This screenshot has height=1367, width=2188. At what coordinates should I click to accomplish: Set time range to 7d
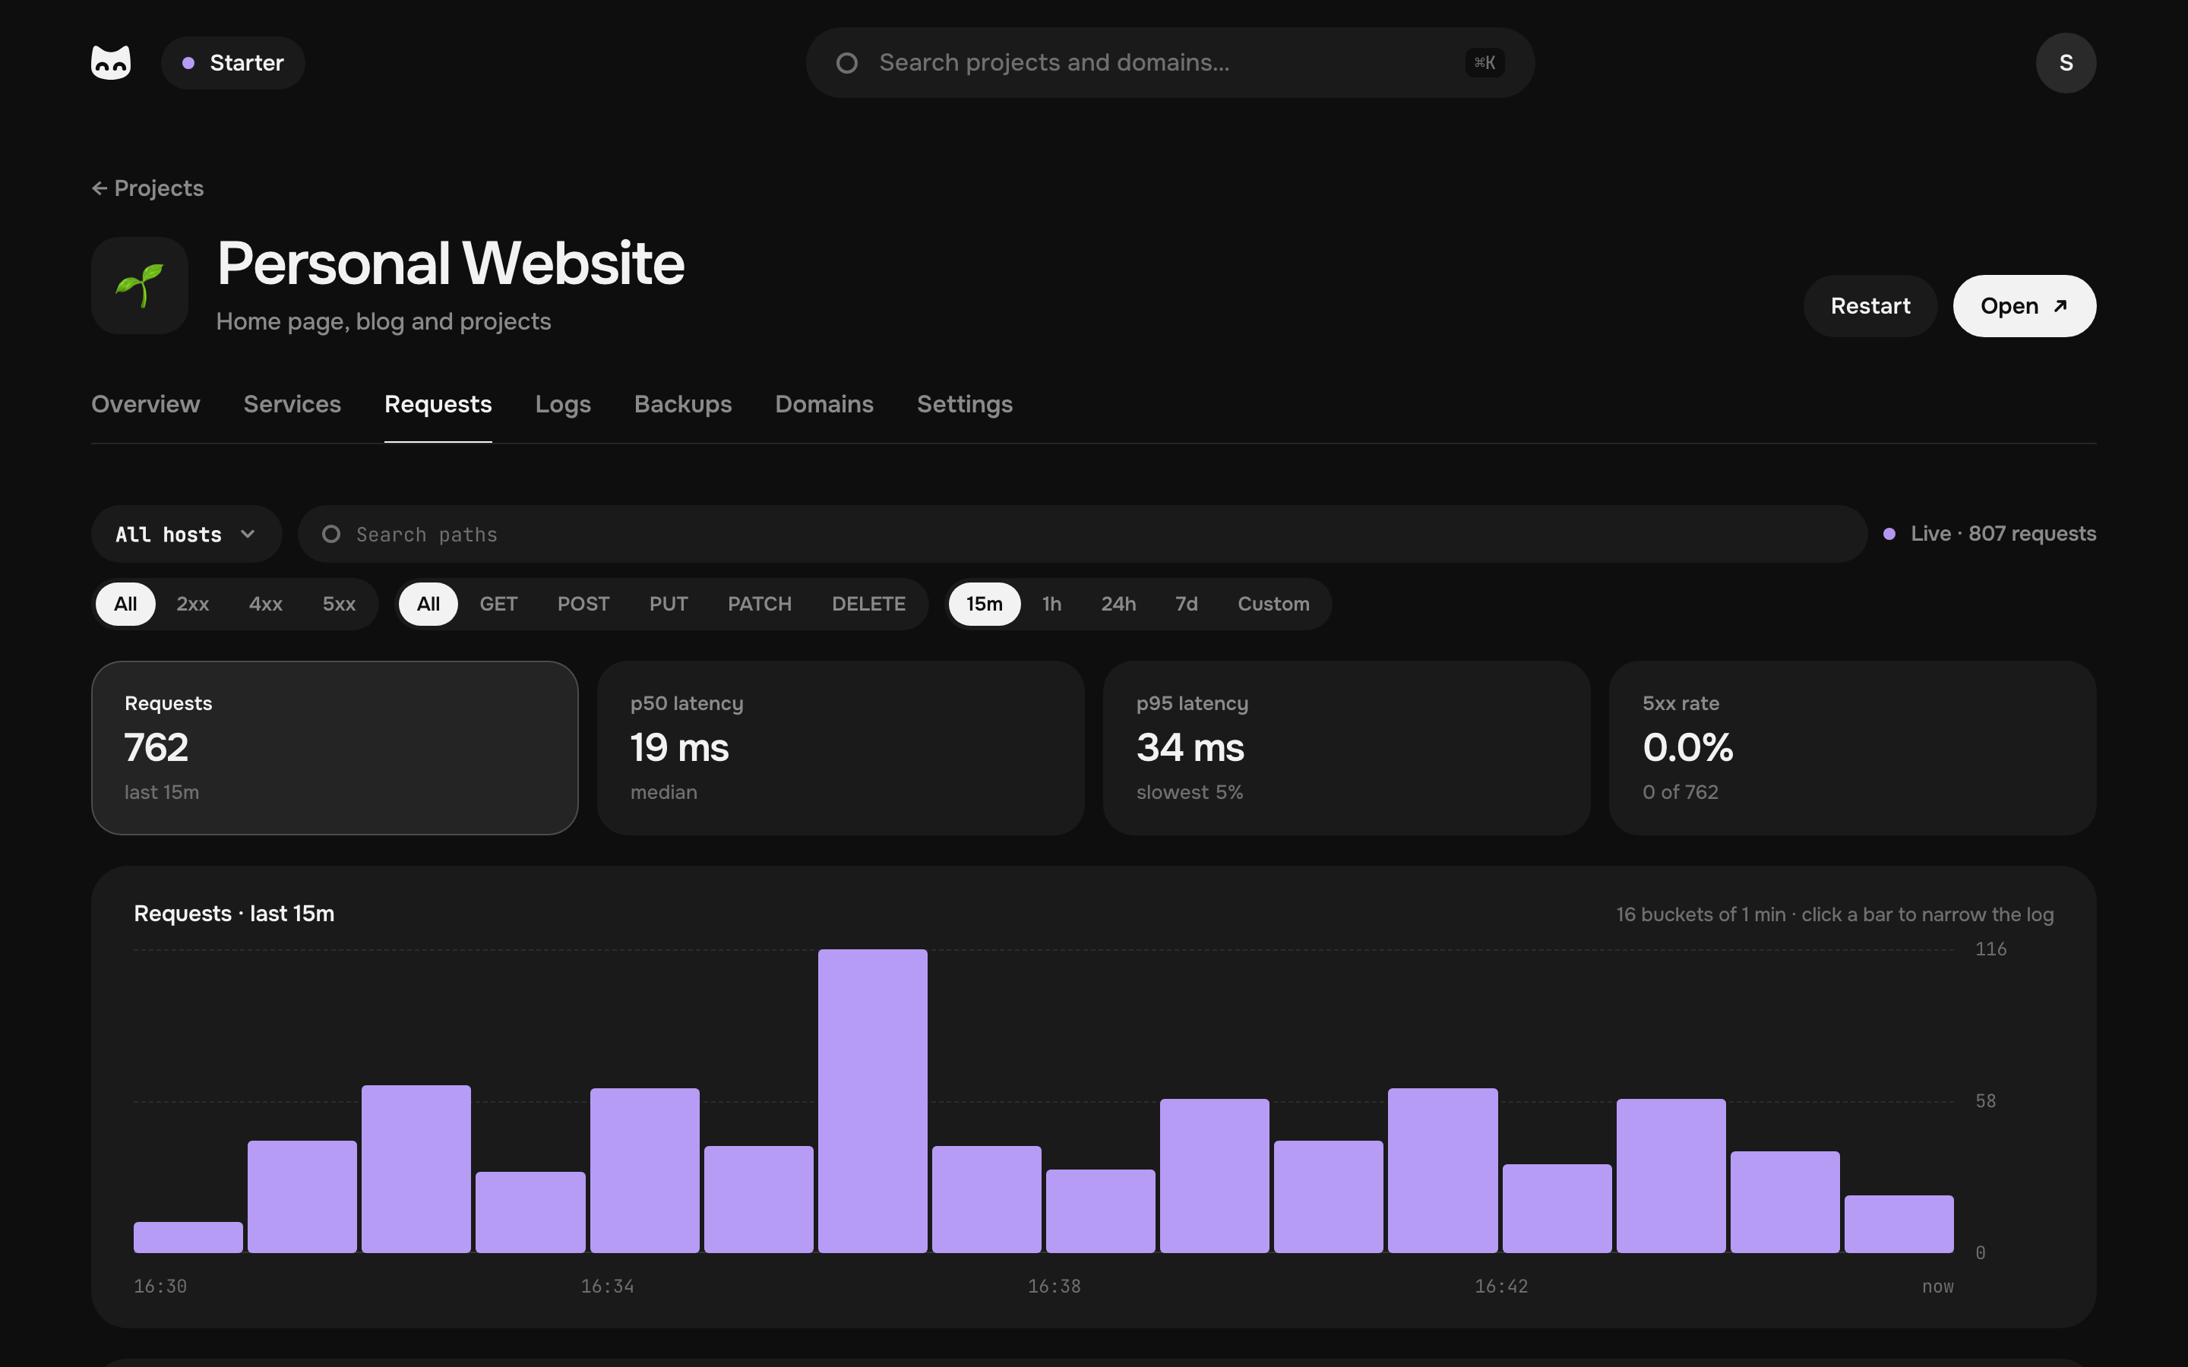(x=1186, y=604)
